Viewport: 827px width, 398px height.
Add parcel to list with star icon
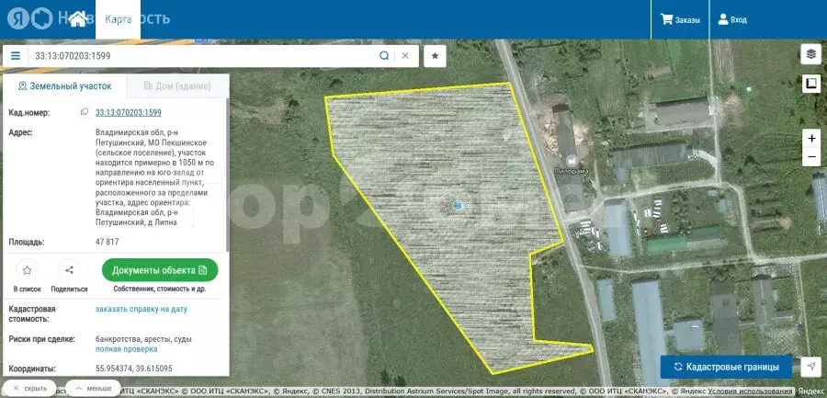point(28,270)
